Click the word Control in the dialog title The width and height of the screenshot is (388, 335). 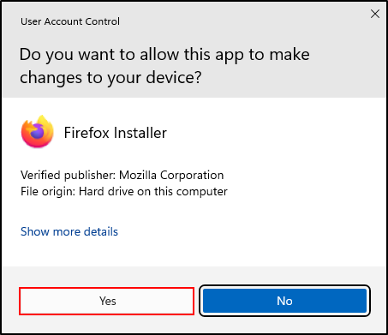pyautogui.click(x=103, y=21)
